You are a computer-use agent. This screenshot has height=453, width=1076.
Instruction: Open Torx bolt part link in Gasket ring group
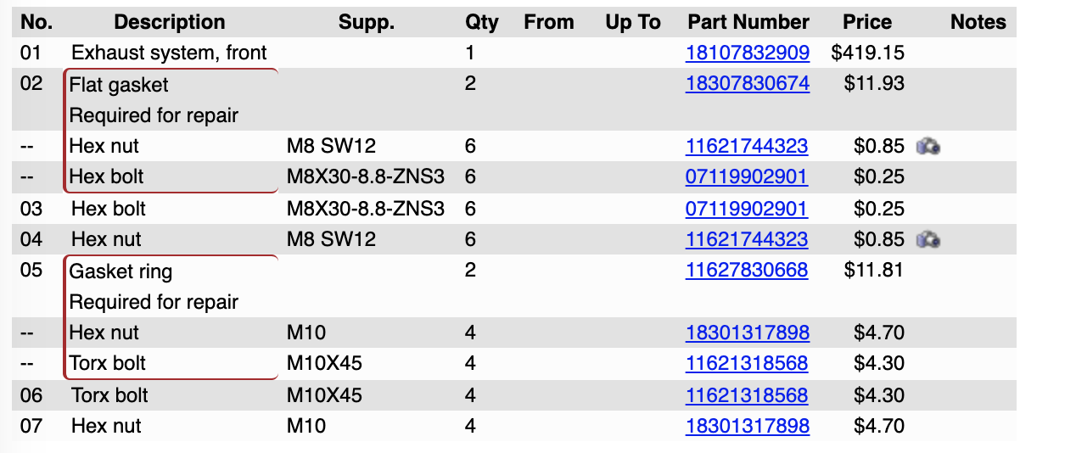746,364
